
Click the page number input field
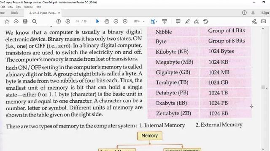pos(78,21)
